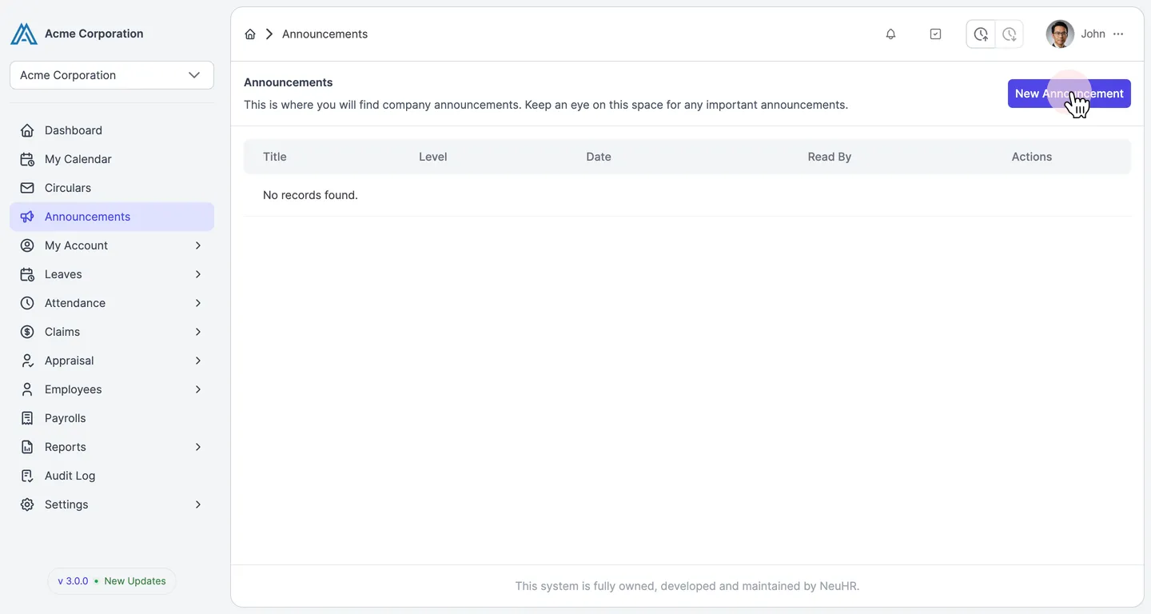Viewport: 1151px width, 614px height.
Task: Click the Title column header
Action: [x=274, y=157]
